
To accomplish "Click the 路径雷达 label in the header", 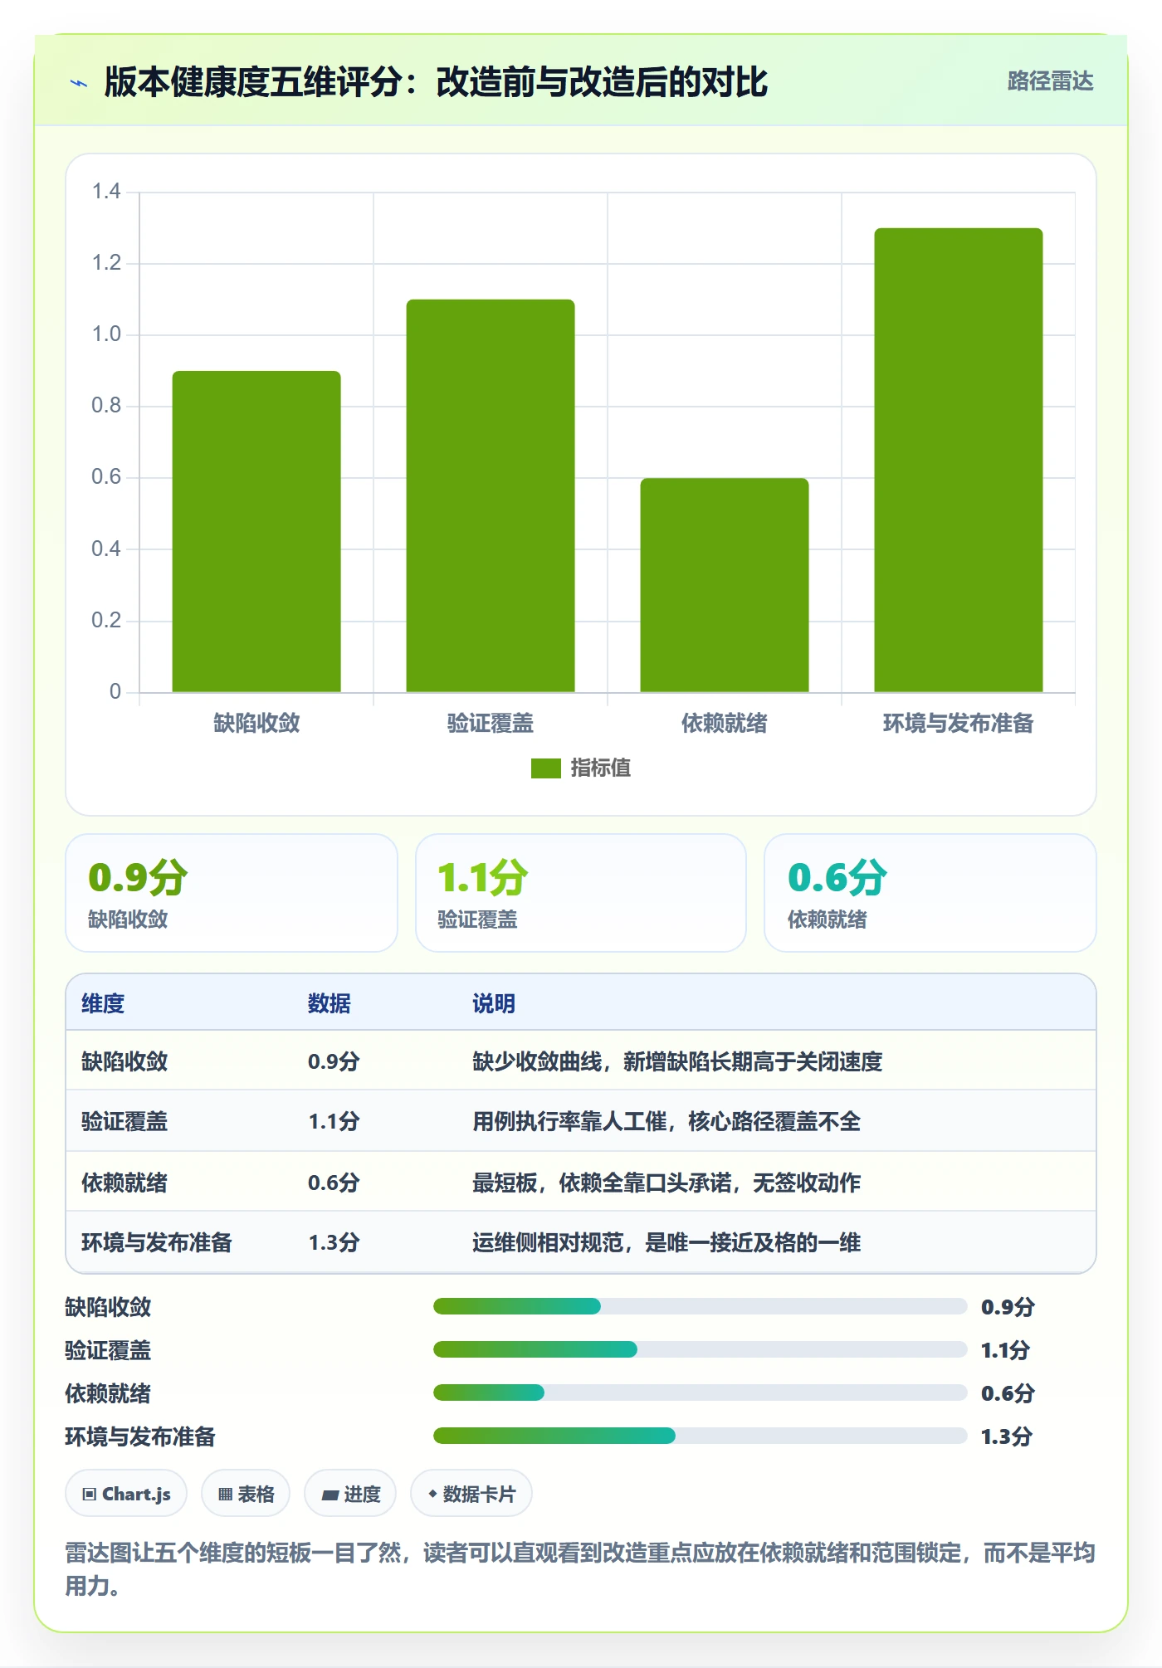I will [x=1050, y=81].
